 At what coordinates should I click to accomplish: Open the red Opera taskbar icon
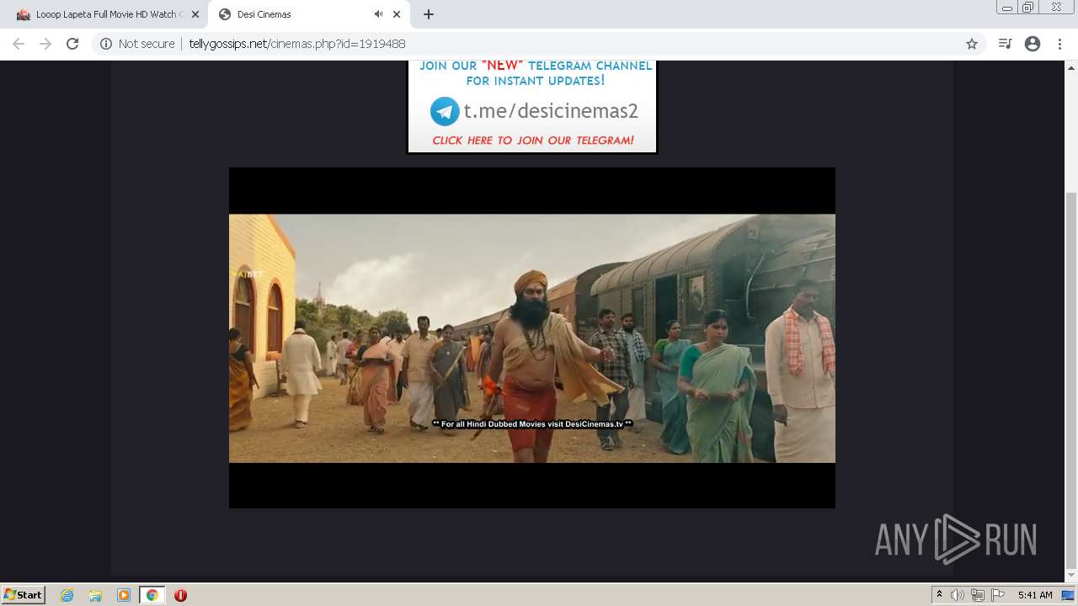click(180, 595)
